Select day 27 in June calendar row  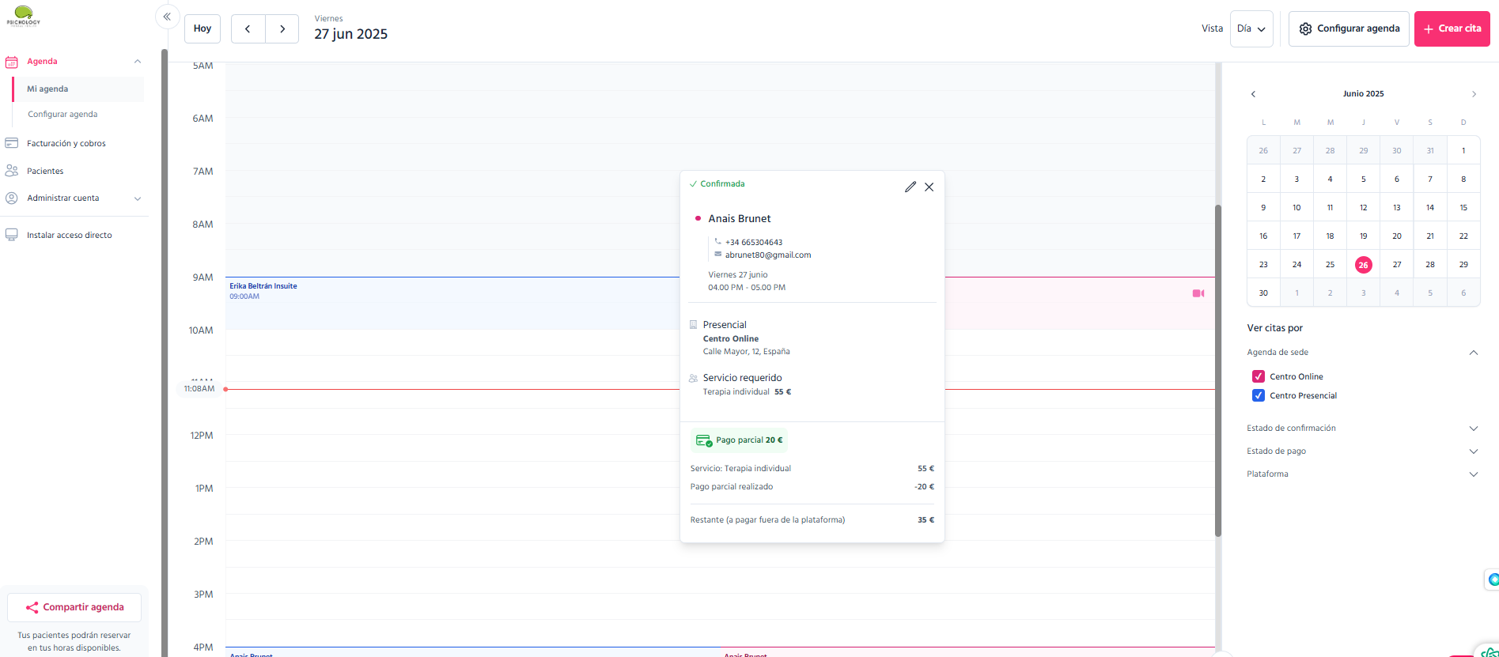click(1397, 265)
